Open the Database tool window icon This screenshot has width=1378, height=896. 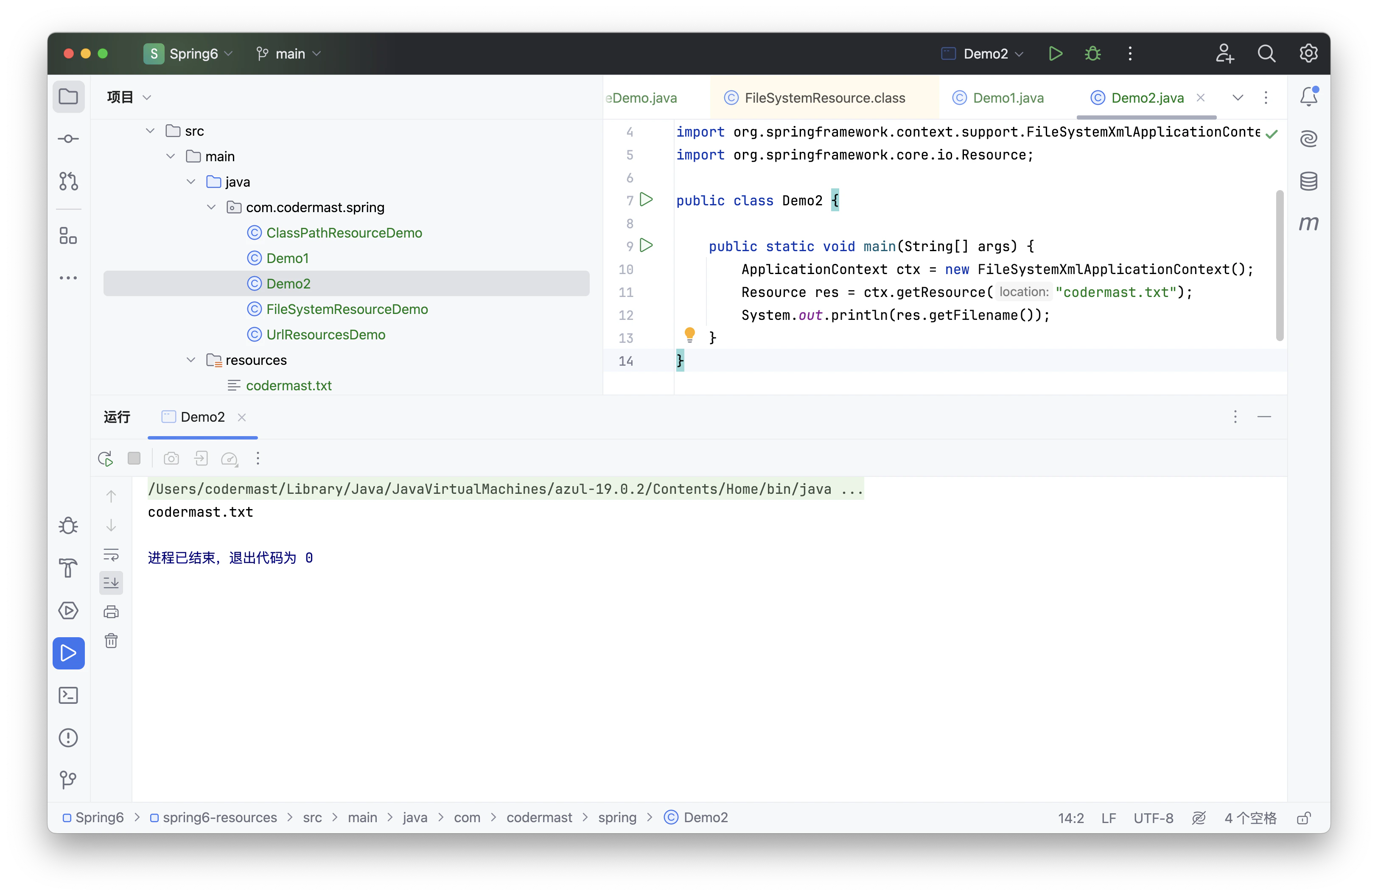click(x=1308, y=181)
